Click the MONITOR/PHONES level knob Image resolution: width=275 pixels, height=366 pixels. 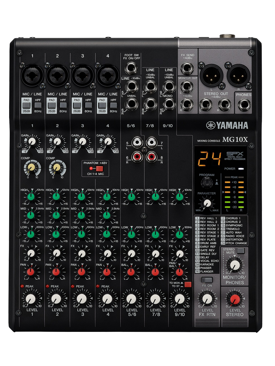(235, 265)
